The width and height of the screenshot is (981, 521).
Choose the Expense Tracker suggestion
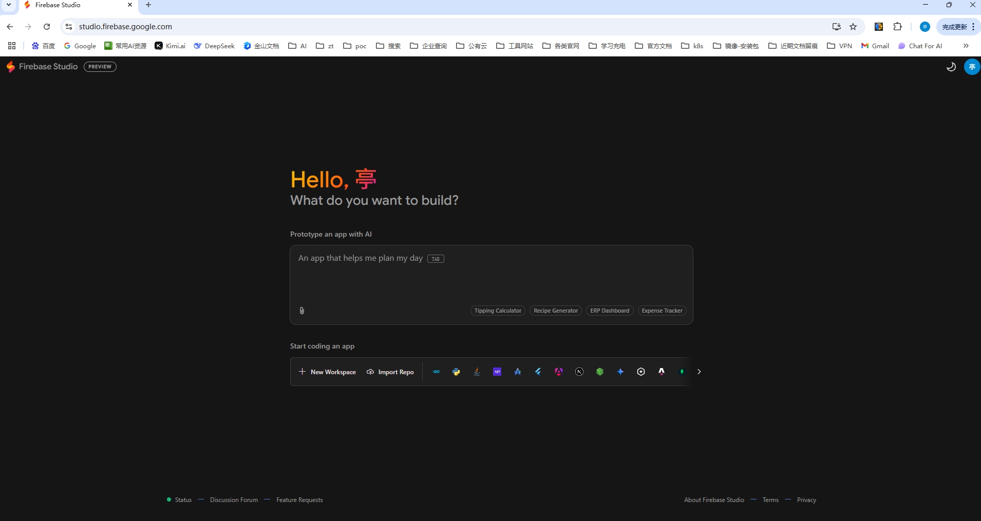pyautogui.click(x=662, y=311)
